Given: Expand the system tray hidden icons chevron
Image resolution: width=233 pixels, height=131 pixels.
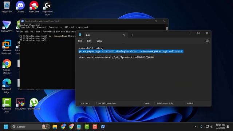Looking at the screenshot, I should point(196,127).
